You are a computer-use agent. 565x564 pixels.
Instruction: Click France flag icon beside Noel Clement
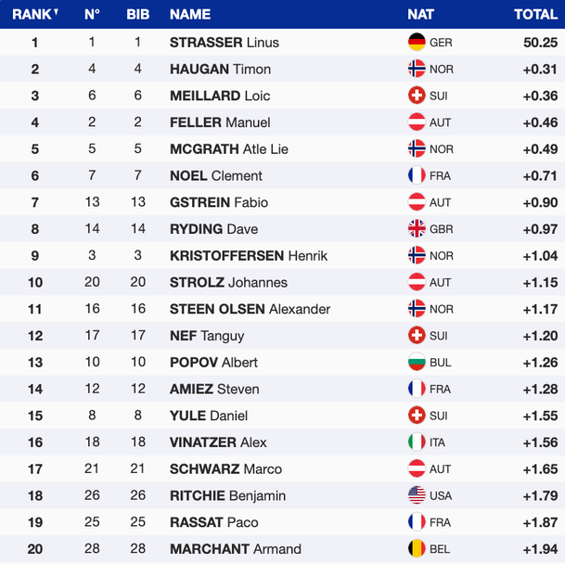(417, 175)
